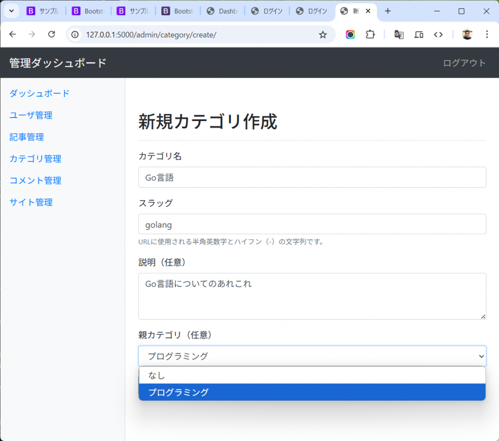Open the colorful circular extension icon
Viewport: 499px width, 441px height.
coord(350,35)
